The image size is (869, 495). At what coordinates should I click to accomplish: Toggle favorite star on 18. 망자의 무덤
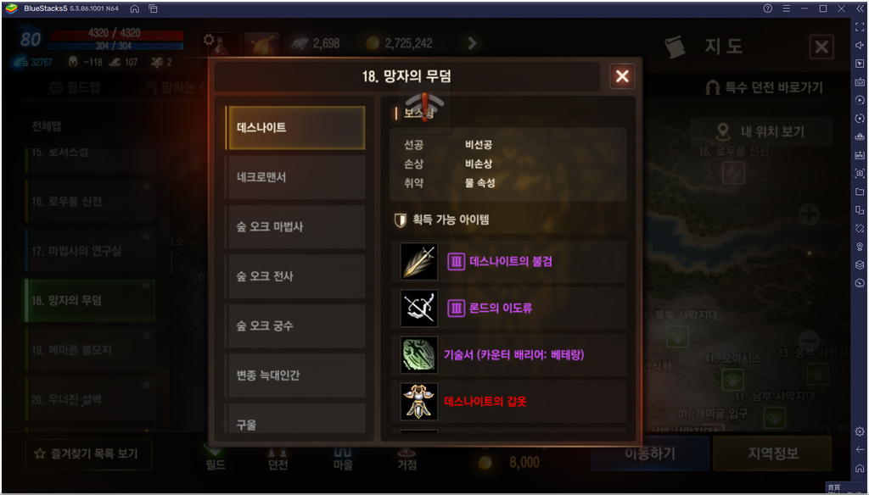[x=147, y=286]
